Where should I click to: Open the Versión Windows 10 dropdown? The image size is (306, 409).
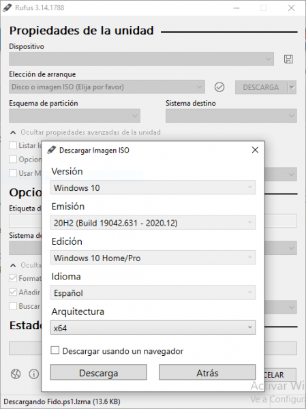coord(153,187)
